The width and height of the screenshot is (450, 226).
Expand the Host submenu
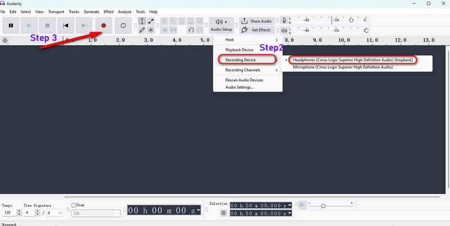coord(247,40)
